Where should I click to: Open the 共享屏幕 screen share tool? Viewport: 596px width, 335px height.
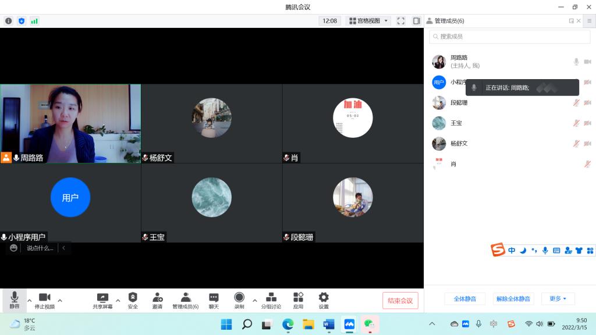click(102, 300)
